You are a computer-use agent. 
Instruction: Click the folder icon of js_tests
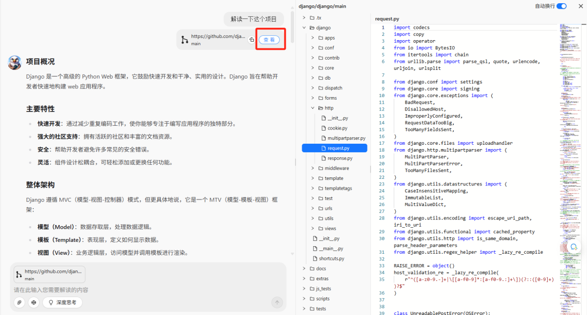(312, 288)
